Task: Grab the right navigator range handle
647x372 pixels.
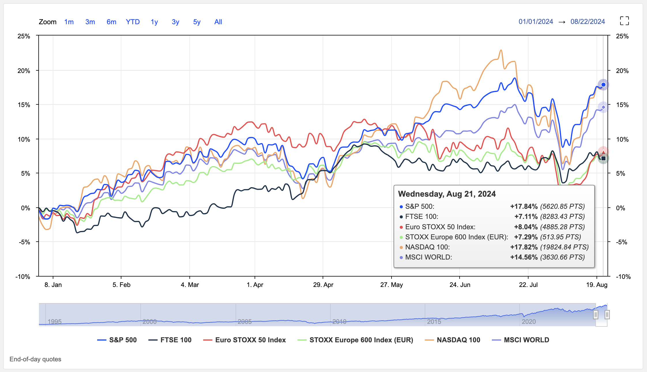Action: click(607, 315)
